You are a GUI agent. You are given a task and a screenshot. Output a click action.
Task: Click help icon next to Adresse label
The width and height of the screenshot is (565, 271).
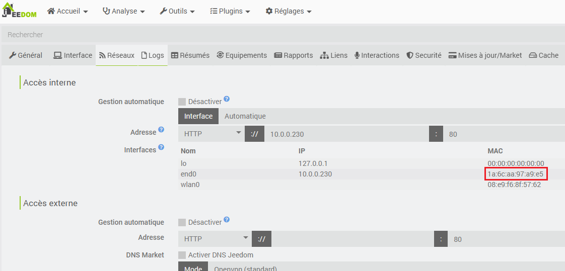(x=162, y=130)
